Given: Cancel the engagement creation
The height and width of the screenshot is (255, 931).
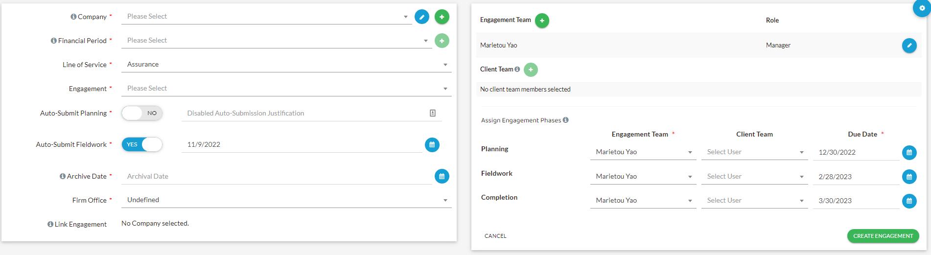Looking at the screenshot, I should (495, 236).
